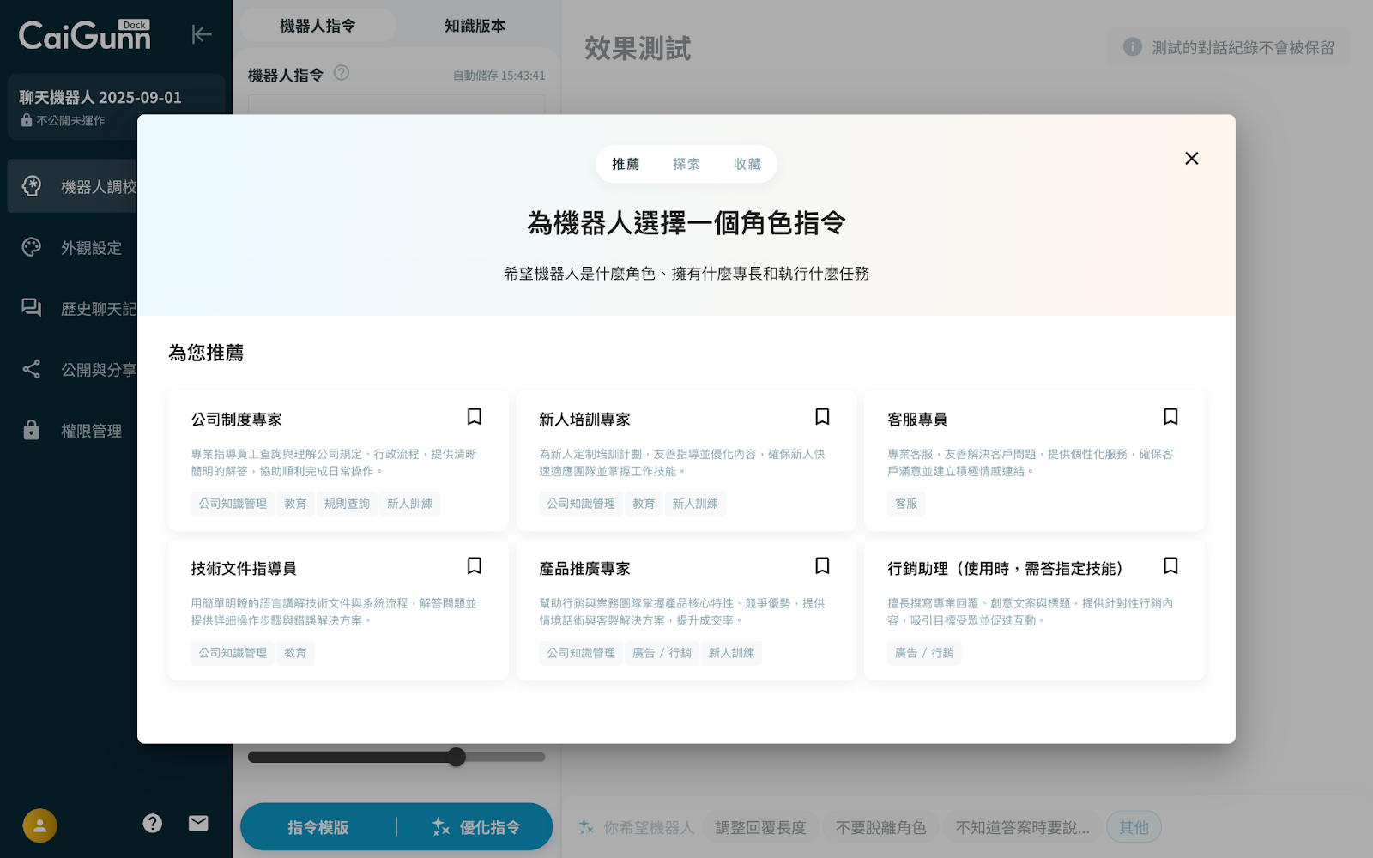Open user profile avatar
This screenshot has height=858, width=1373.
click(x=39, y=825)
